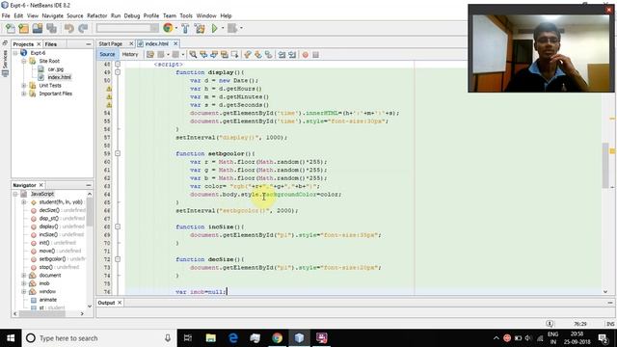
Task: Expand the window node in Navigator
Action: 23,291
